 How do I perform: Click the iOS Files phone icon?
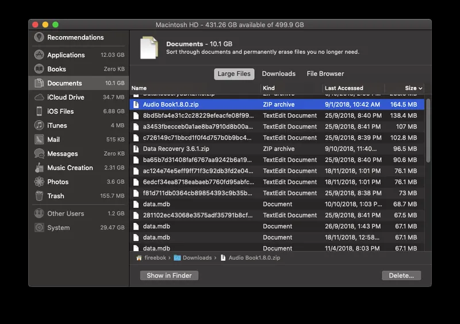(x=39, y=111)
